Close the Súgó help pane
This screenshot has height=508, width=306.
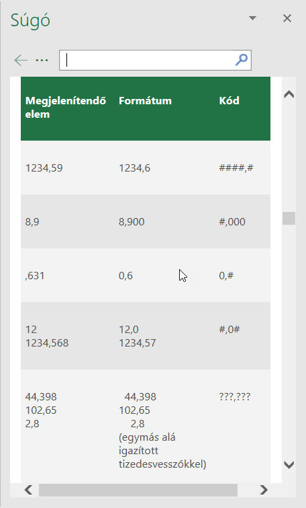[287, 18]
